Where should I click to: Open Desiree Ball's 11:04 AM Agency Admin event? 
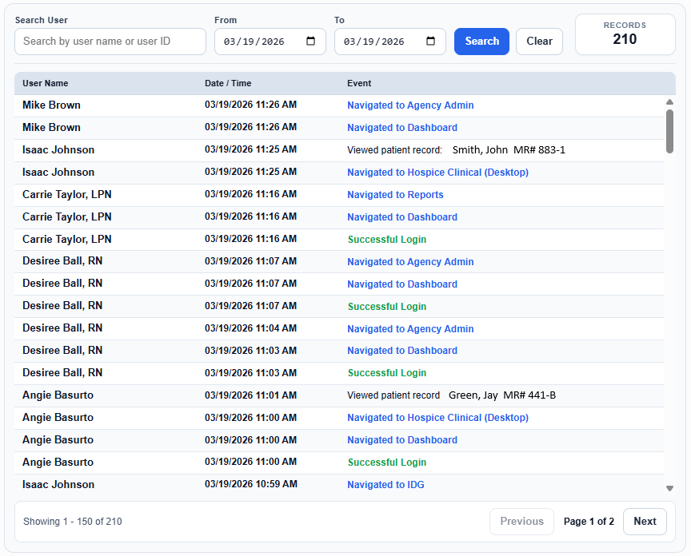coord(410,329)
